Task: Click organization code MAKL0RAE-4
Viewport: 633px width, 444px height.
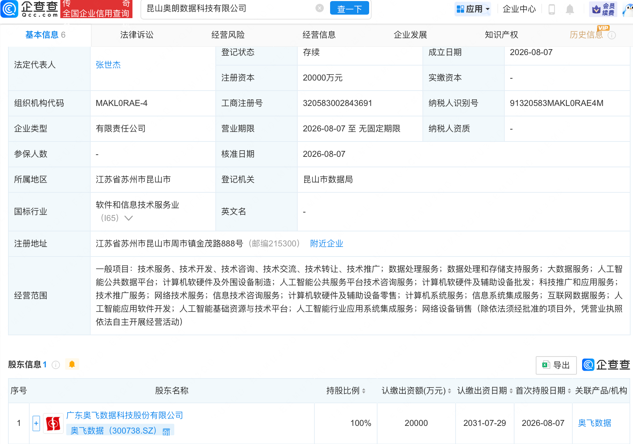Action: [x=122, y=103]
